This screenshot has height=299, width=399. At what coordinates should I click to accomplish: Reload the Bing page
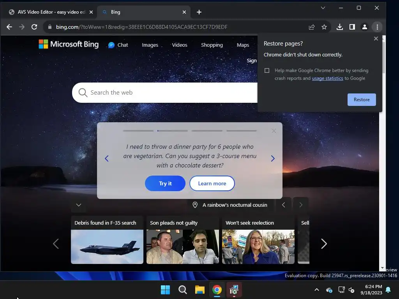point(34,27)
